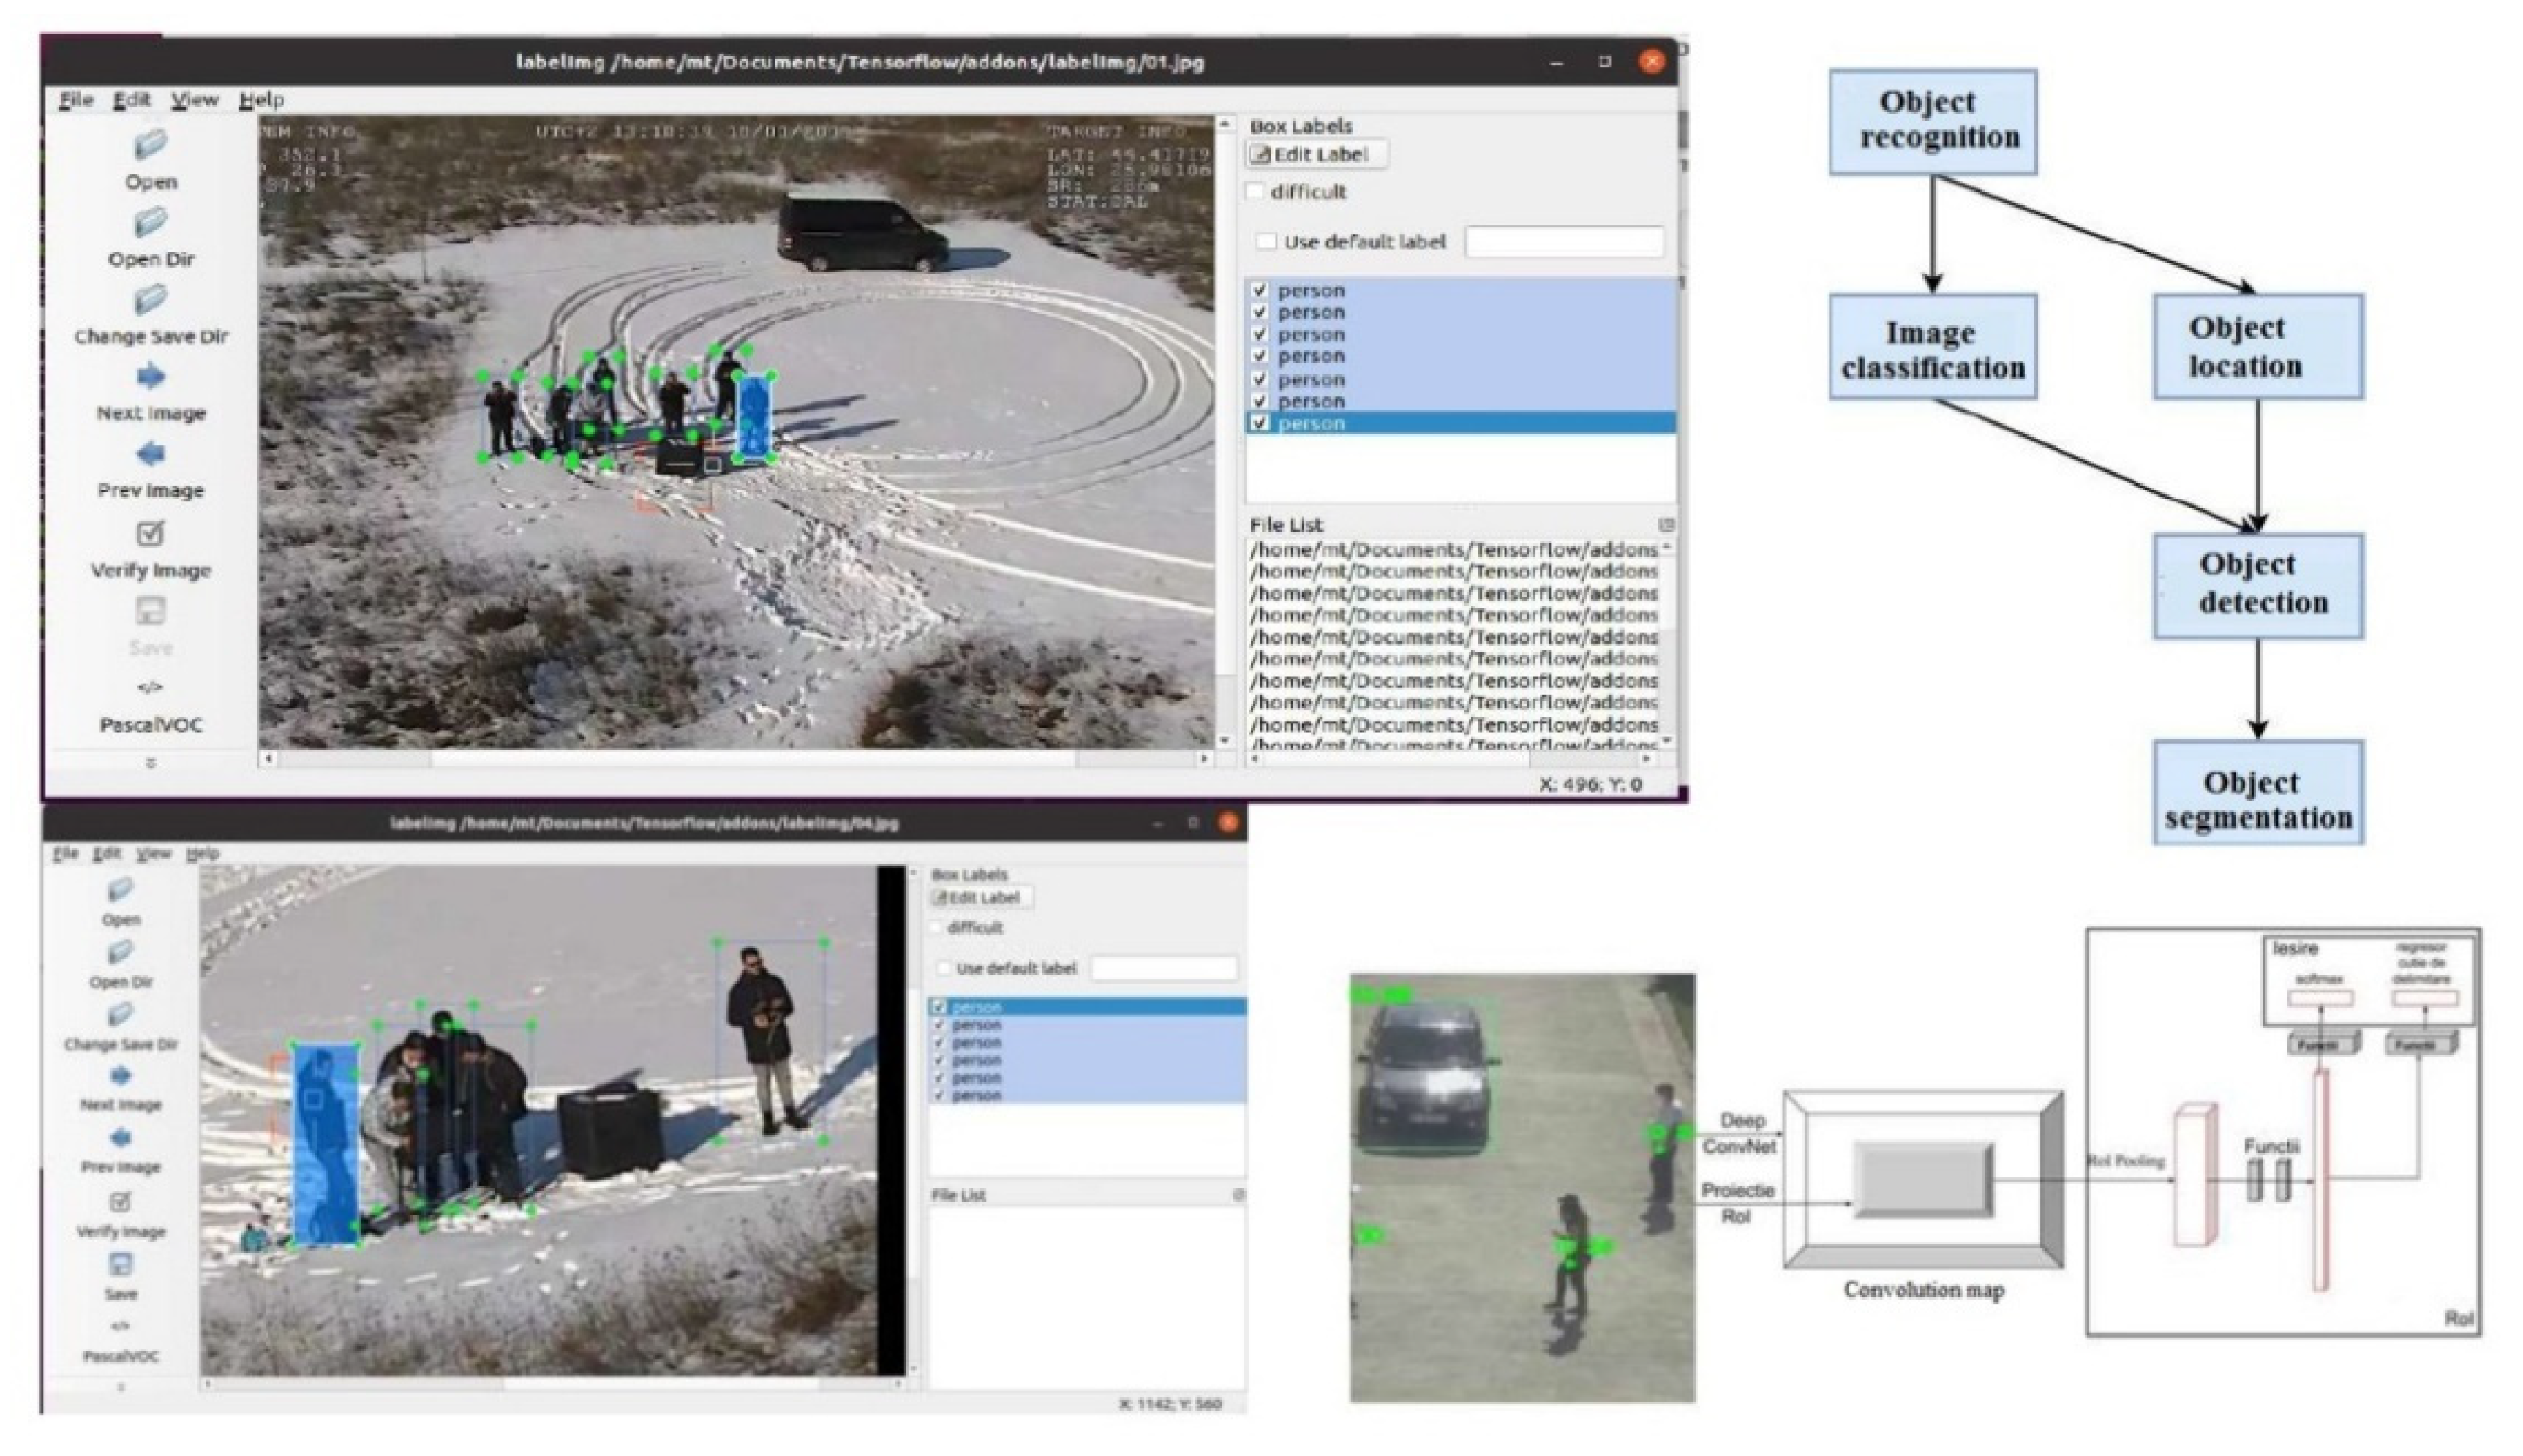
Task: Click Open Dir icon in top window
Action: click(x=150, y=223)
